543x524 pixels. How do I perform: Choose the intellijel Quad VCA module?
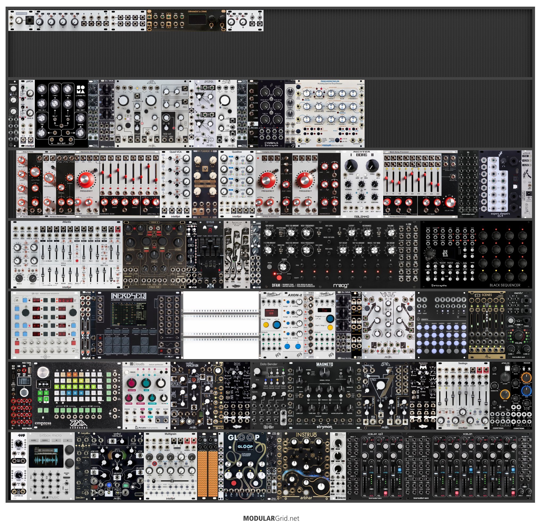tap(176, 184)
